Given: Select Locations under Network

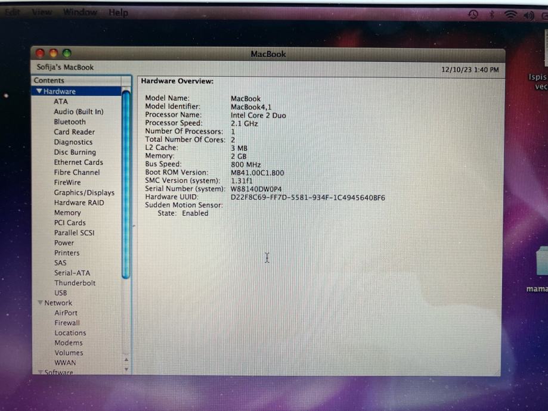Looking at the screenshot, I should pos(70,333).
